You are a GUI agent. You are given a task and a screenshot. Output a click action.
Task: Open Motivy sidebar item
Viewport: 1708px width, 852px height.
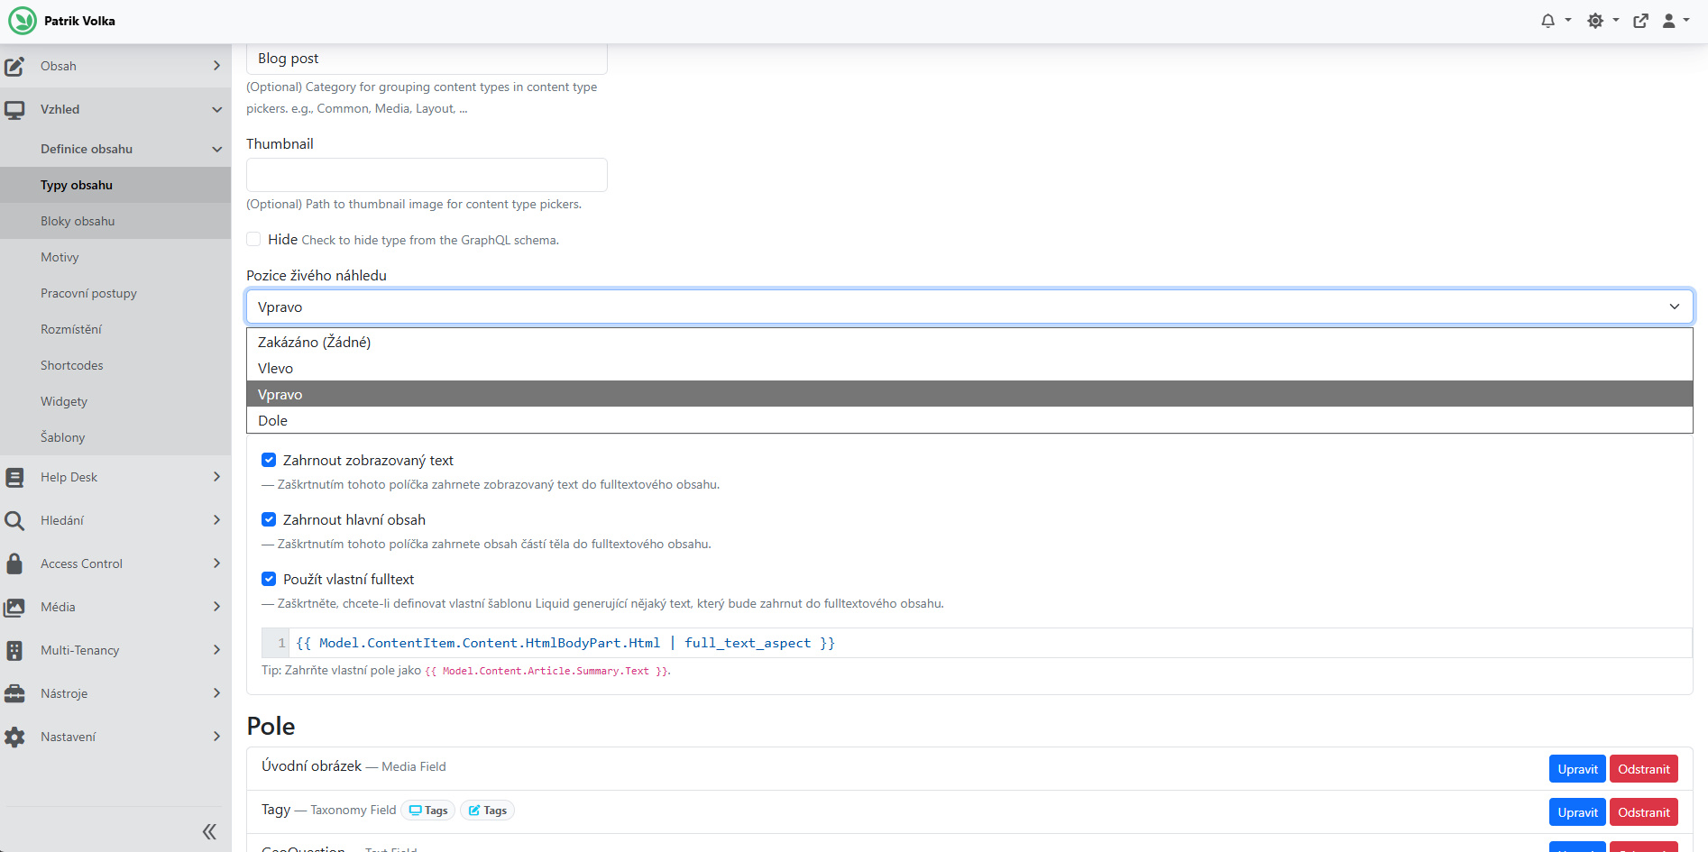[115, 257]
